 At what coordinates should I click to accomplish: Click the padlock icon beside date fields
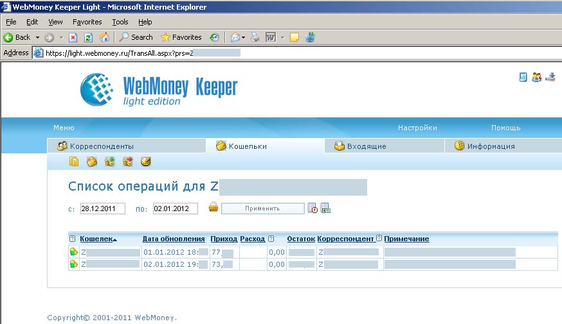click(213, 207)
